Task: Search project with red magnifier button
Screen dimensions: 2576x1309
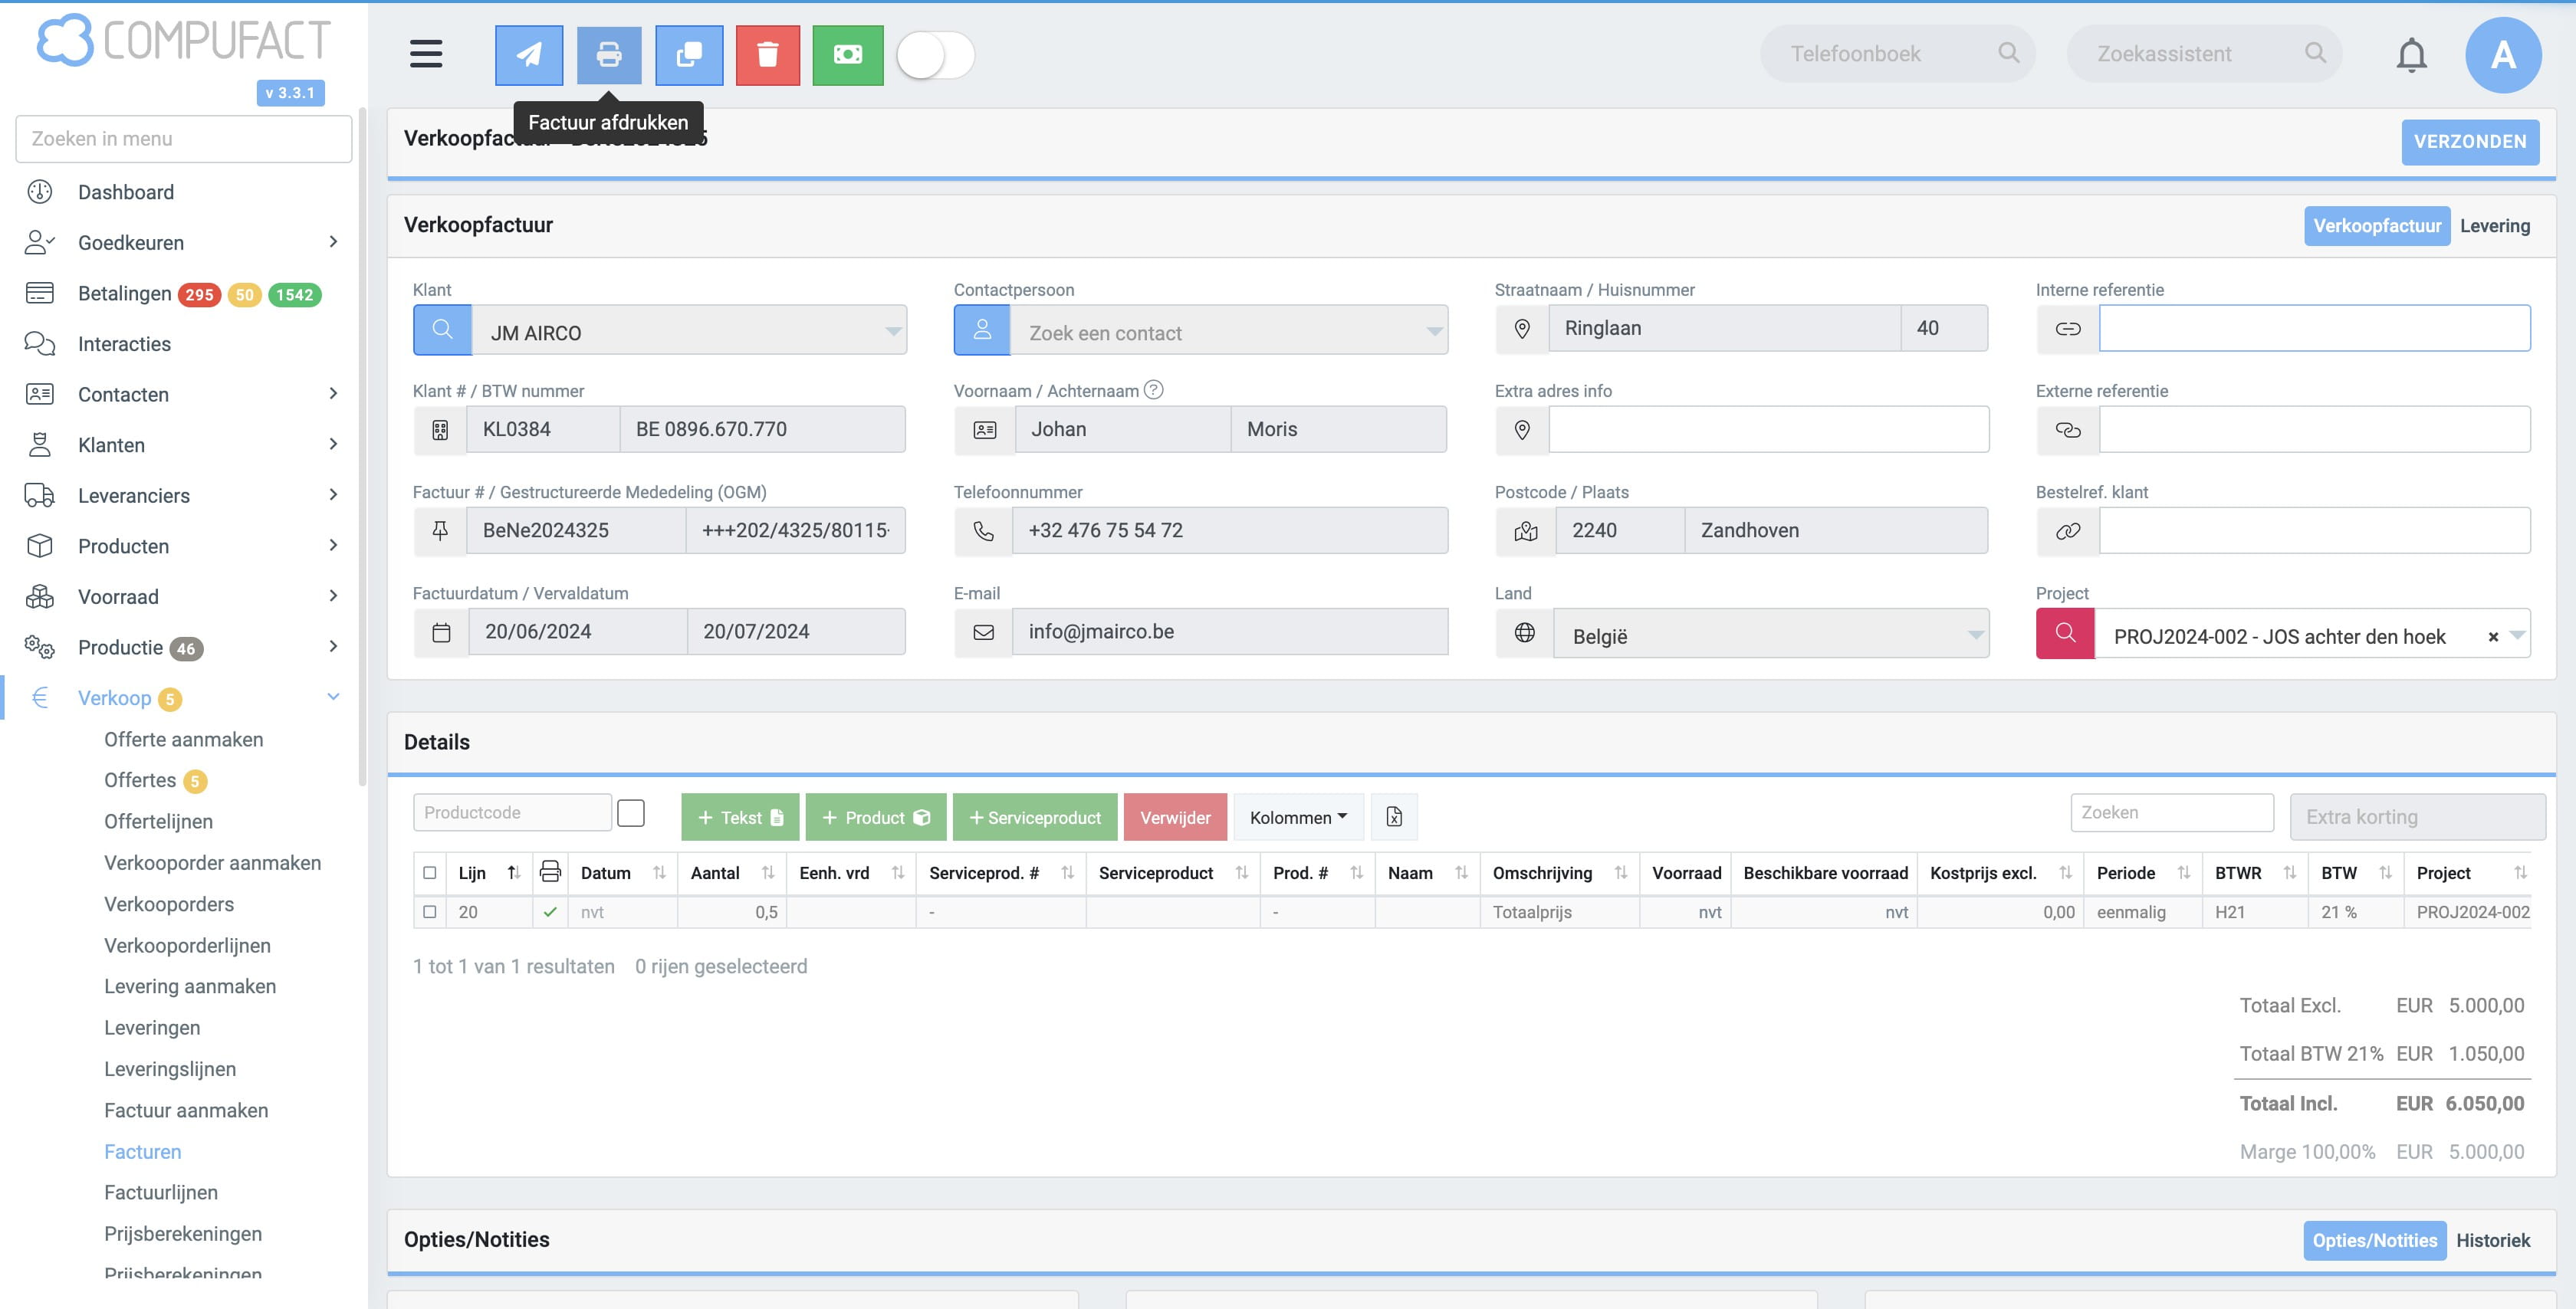Action: 2065,634
